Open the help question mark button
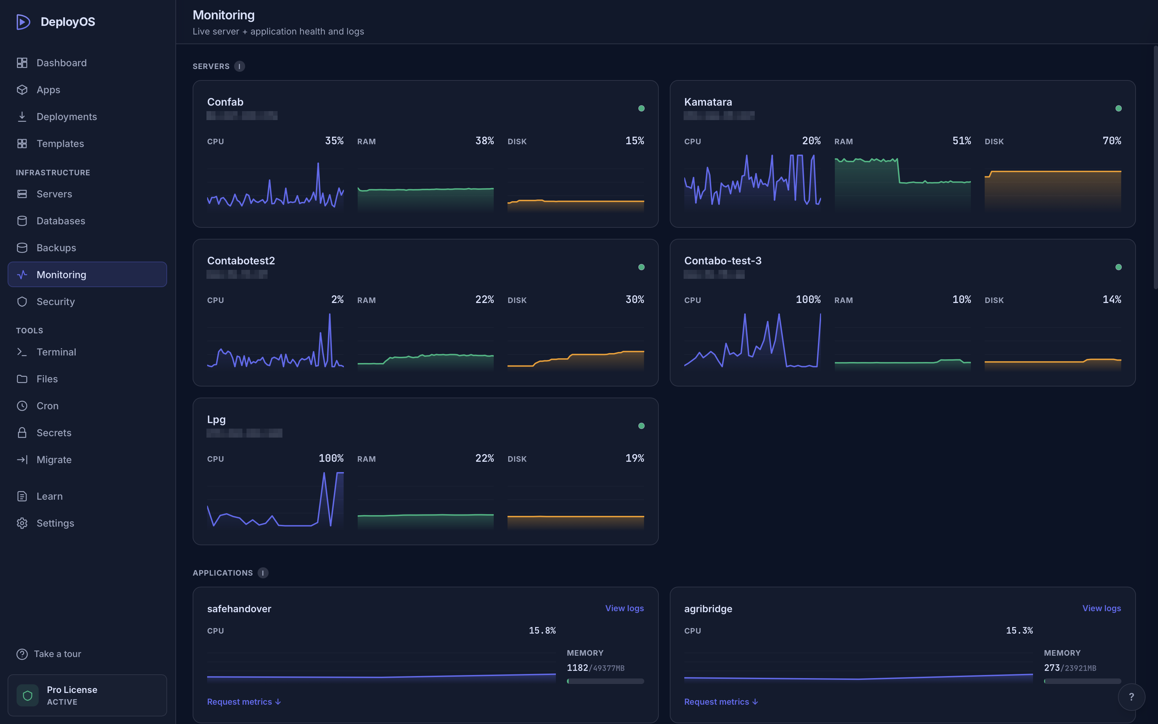The image size is (1158, 724). (x=1131, y=697)
